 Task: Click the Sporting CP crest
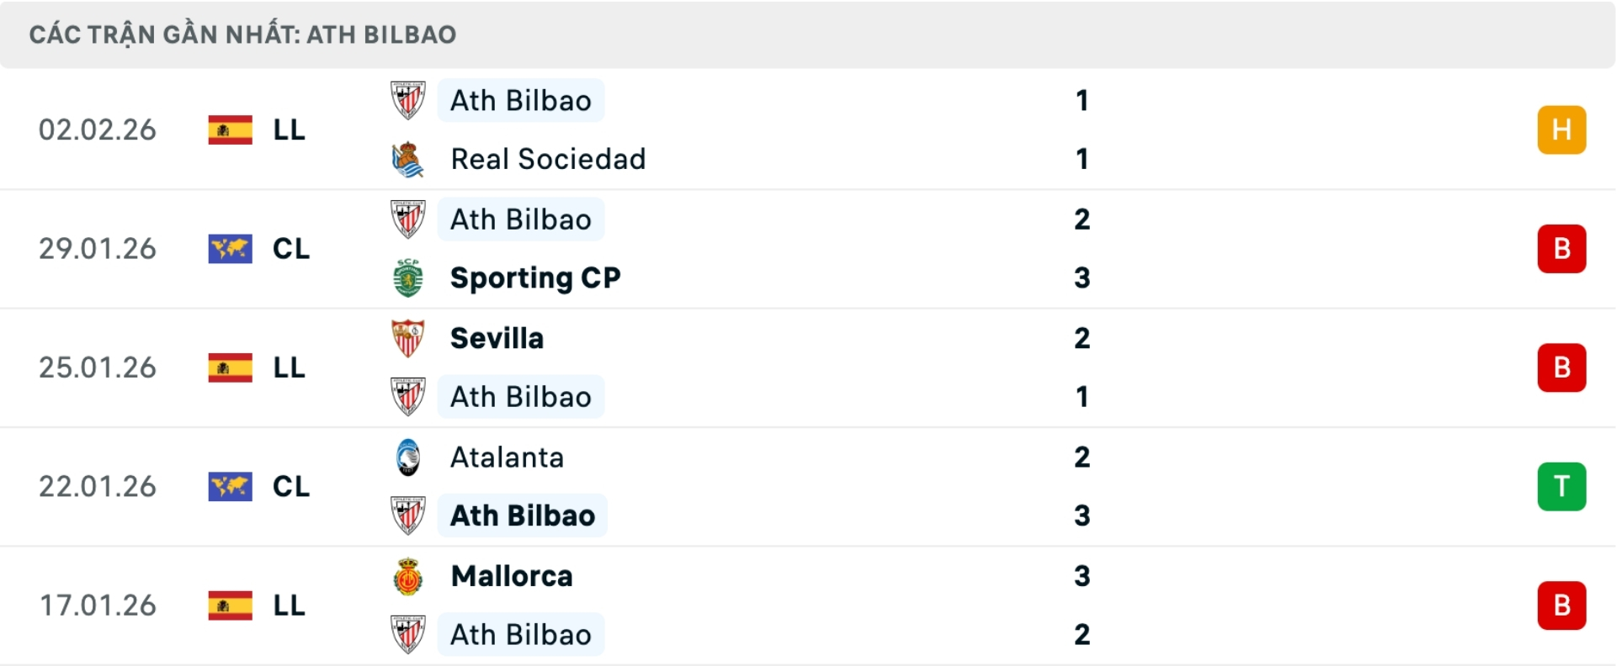(408, 277)
